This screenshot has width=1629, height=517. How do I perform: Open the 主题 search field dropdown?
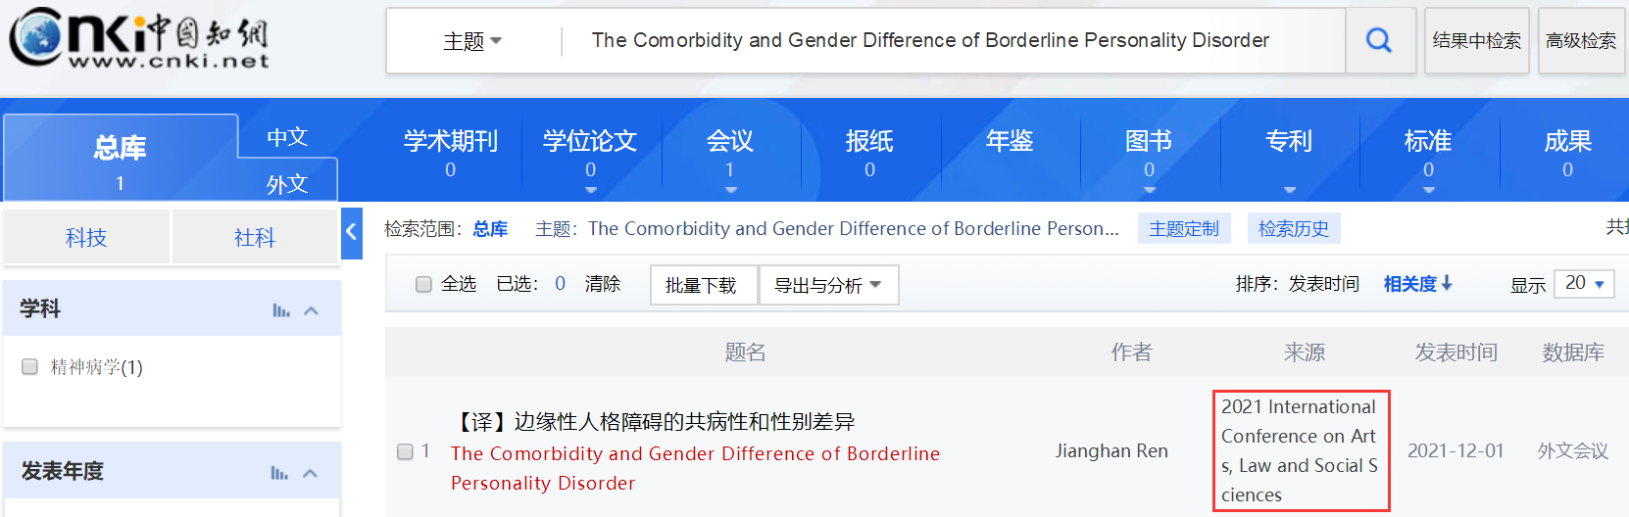point(472,41)
